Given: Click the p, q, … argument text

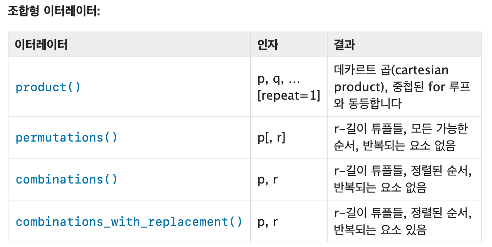Looking at the screenshot, I should (x=279, y=79).
